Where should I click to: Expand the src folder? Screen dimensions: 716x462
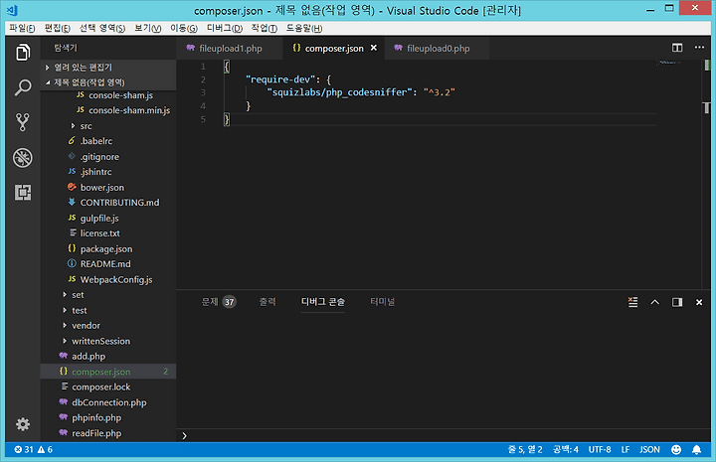108,126
